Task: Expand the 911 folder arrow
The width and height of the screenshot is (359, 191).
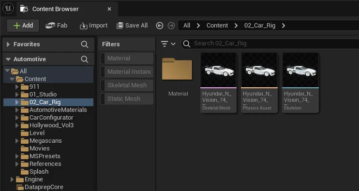Action: [17, 87]
